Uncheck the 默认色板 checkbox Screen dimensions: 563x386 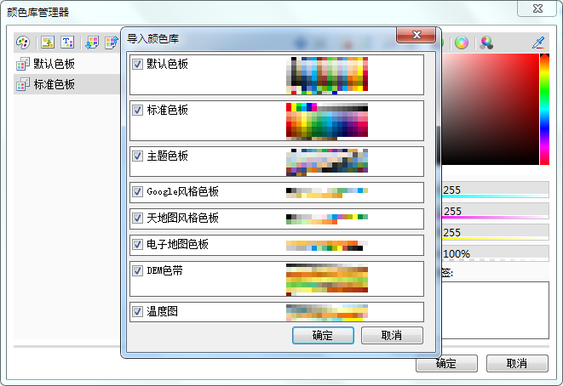[138, 64]
